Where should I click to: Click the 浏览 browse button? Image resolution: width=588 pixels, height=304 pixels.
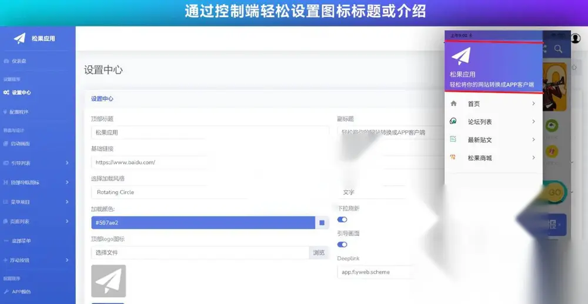point(319,253)
